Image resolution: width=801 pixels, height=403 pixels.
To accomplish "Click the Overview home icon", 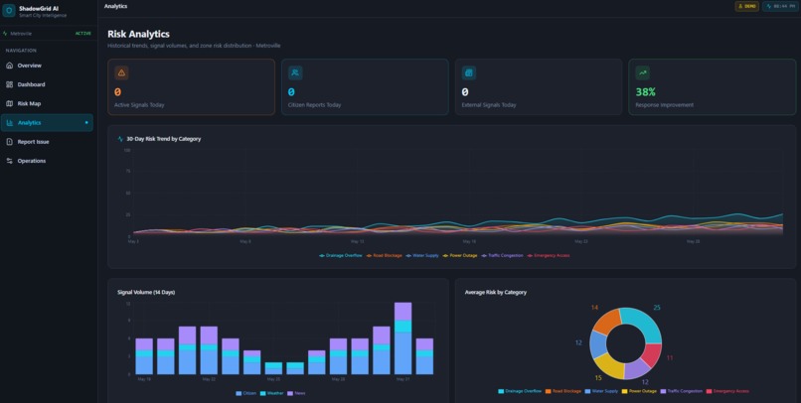I will (x=9, y=66).
